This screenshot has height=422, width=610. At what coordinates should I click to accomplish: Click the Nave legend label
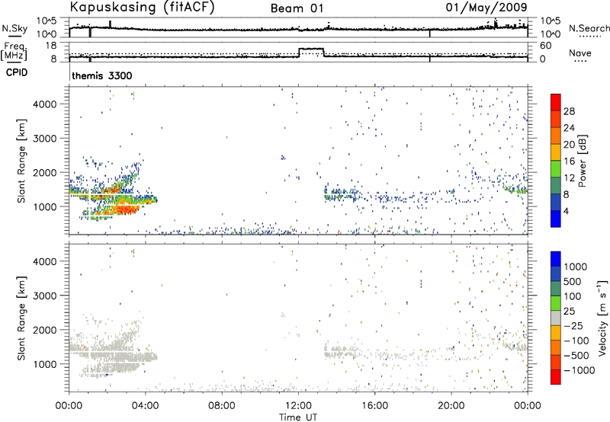580,53
